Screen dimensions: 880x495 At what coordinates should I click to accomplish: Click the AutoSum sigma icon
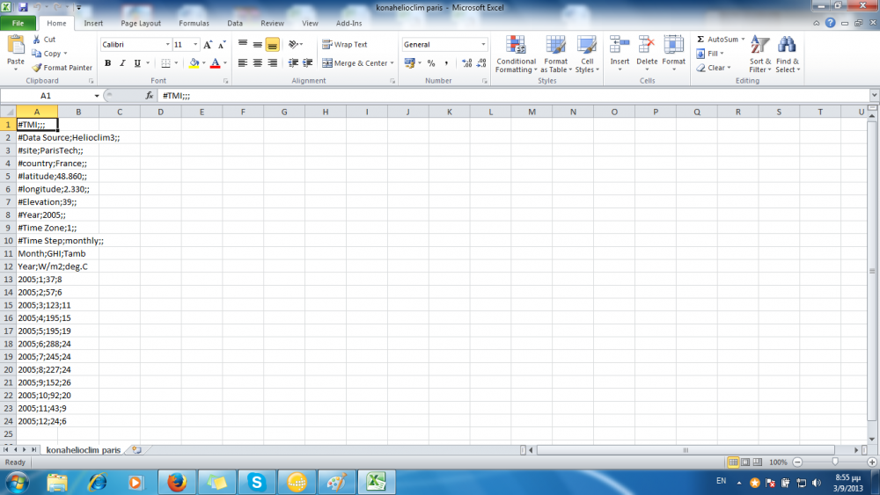tap(700, 40)
